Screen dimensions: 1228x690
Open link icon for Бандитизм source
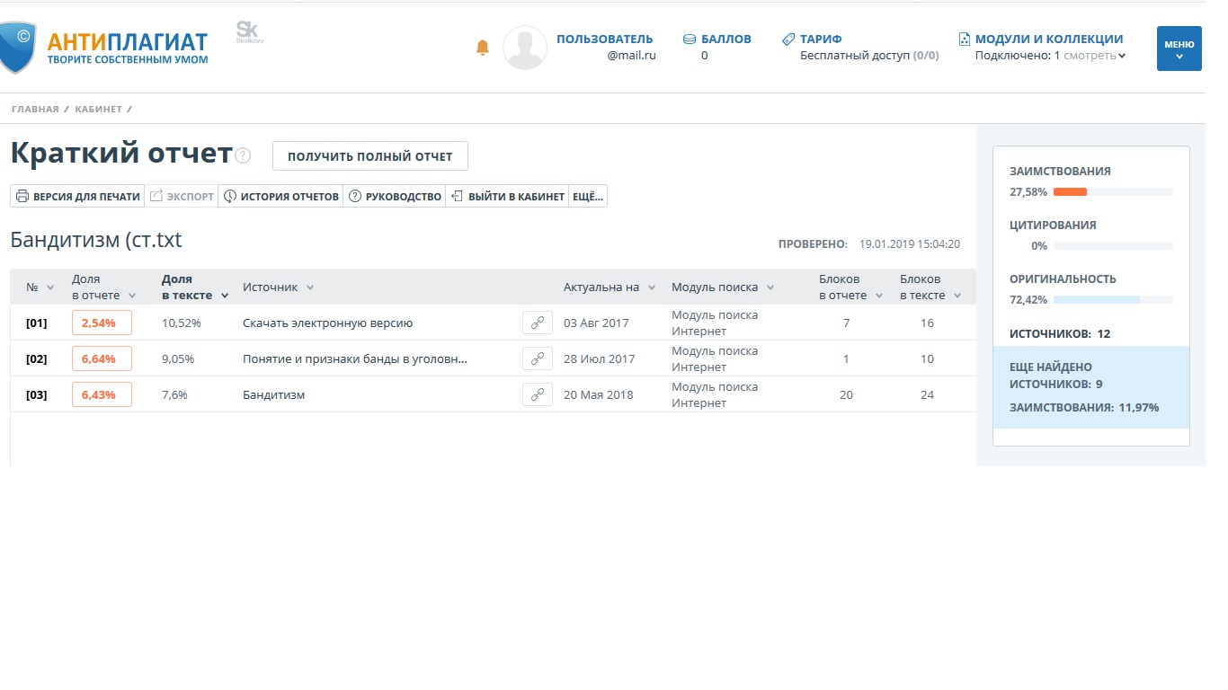pos(537,394)
